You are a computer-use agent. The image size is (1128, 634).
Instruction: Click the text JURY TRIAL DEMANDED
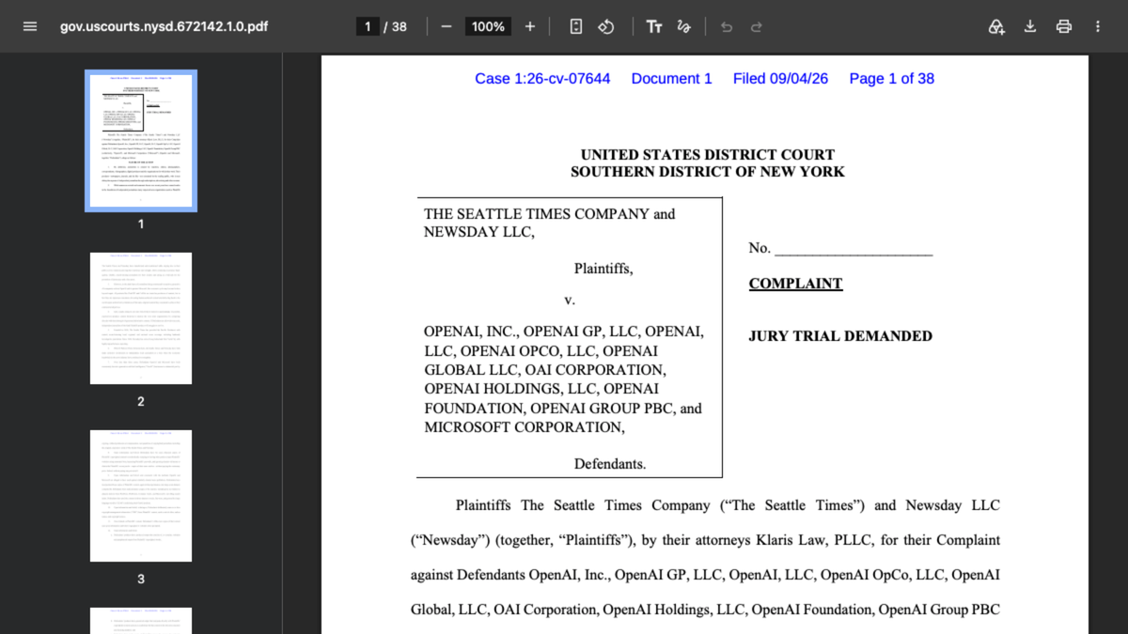tap(840, 336)
